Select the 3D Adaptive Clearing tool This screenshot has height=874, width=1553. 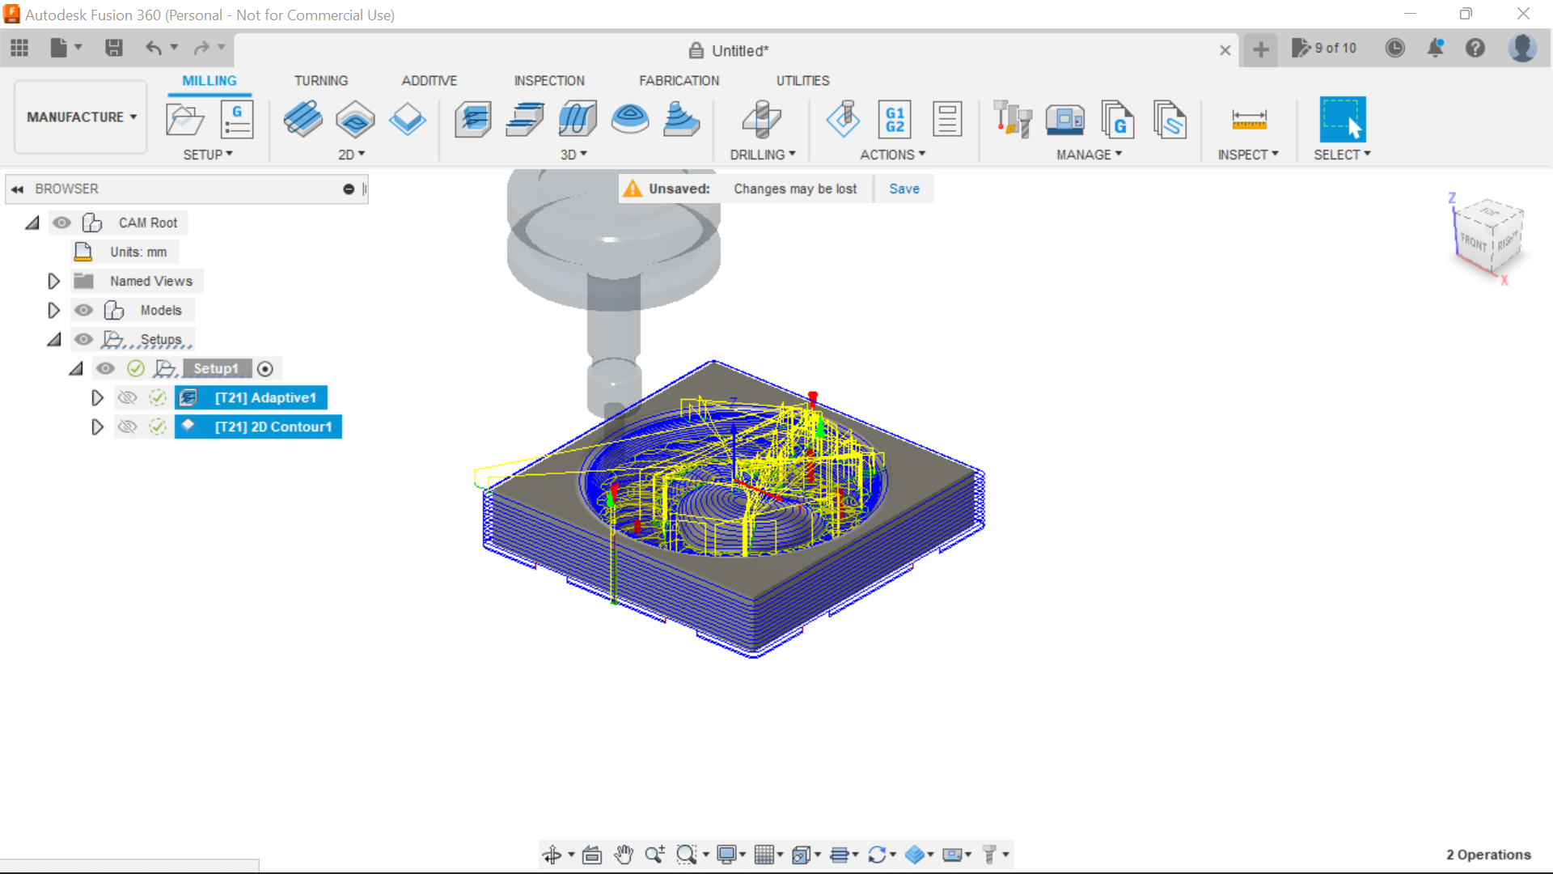tap(473, 120)
